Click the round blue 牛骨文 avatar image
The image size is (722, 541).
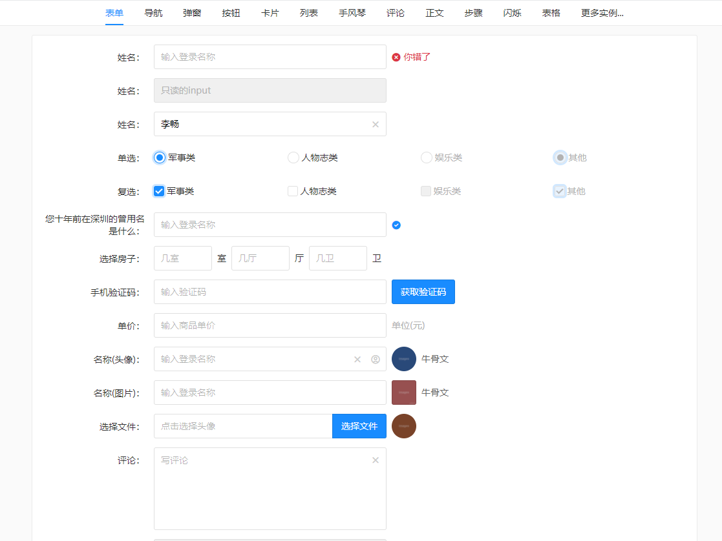(x=403, y=359)
